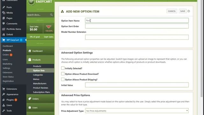The height and width of the screenshot is (115, 204).
Task: Select Product Reviews menu item
Action: (x=40, y=88)
